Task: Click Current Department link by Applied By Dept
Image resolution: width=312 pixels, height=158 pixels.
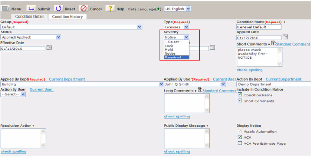Action: coord(67,79)
